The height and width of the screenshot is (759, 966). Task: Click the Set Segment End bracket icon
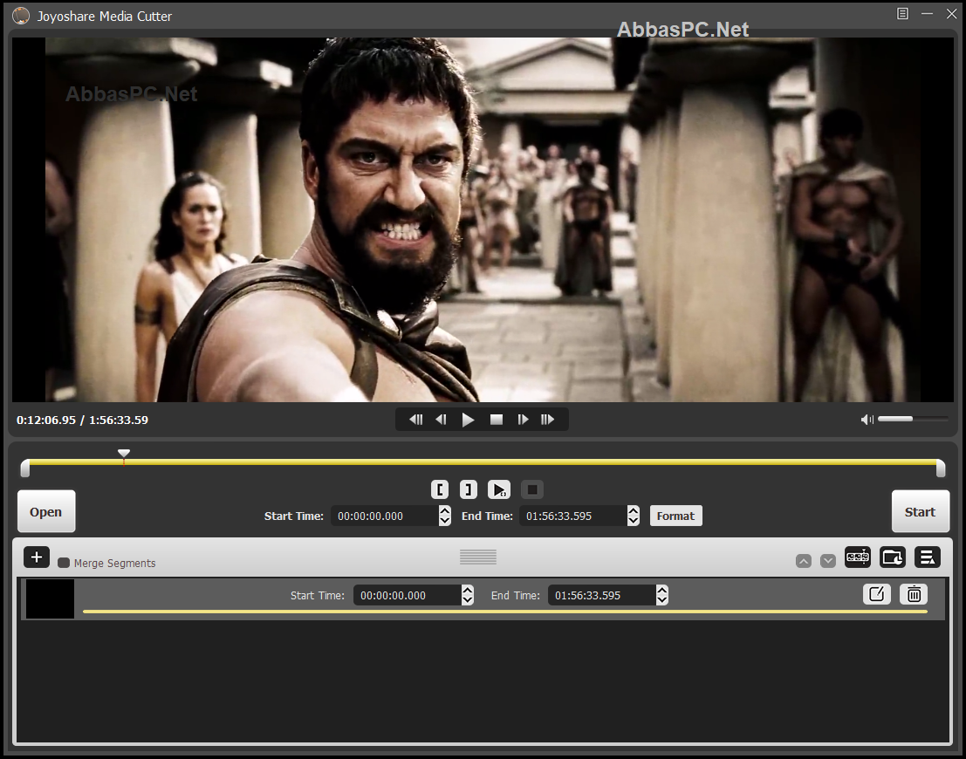point(469,489)
